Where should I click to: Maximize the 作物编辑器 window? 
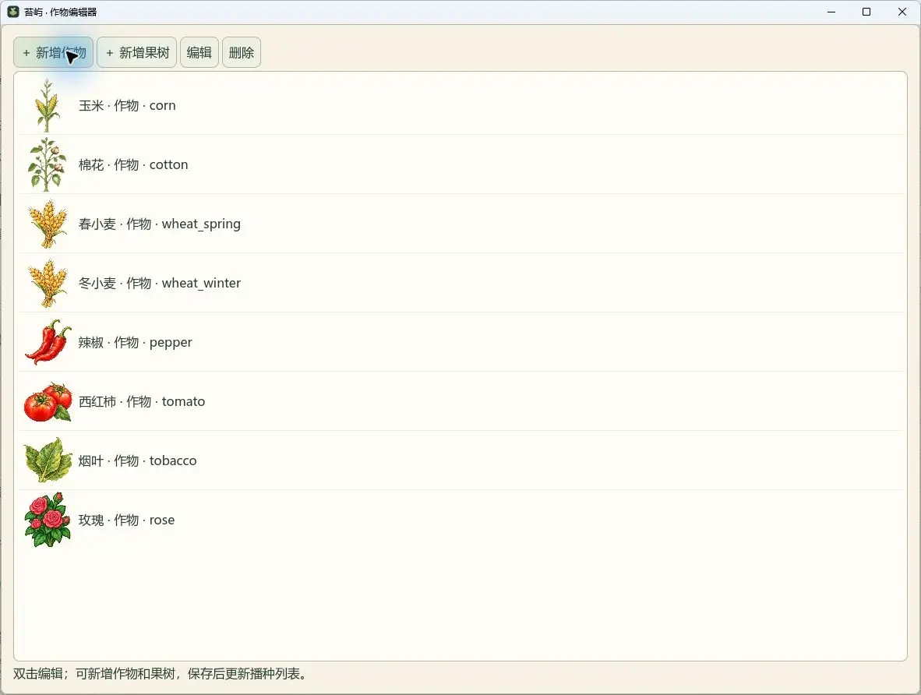point(866,12)
